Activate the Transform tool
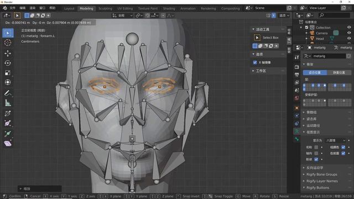The height and width of the screenshot is (199, 354). tap(8, 82)
